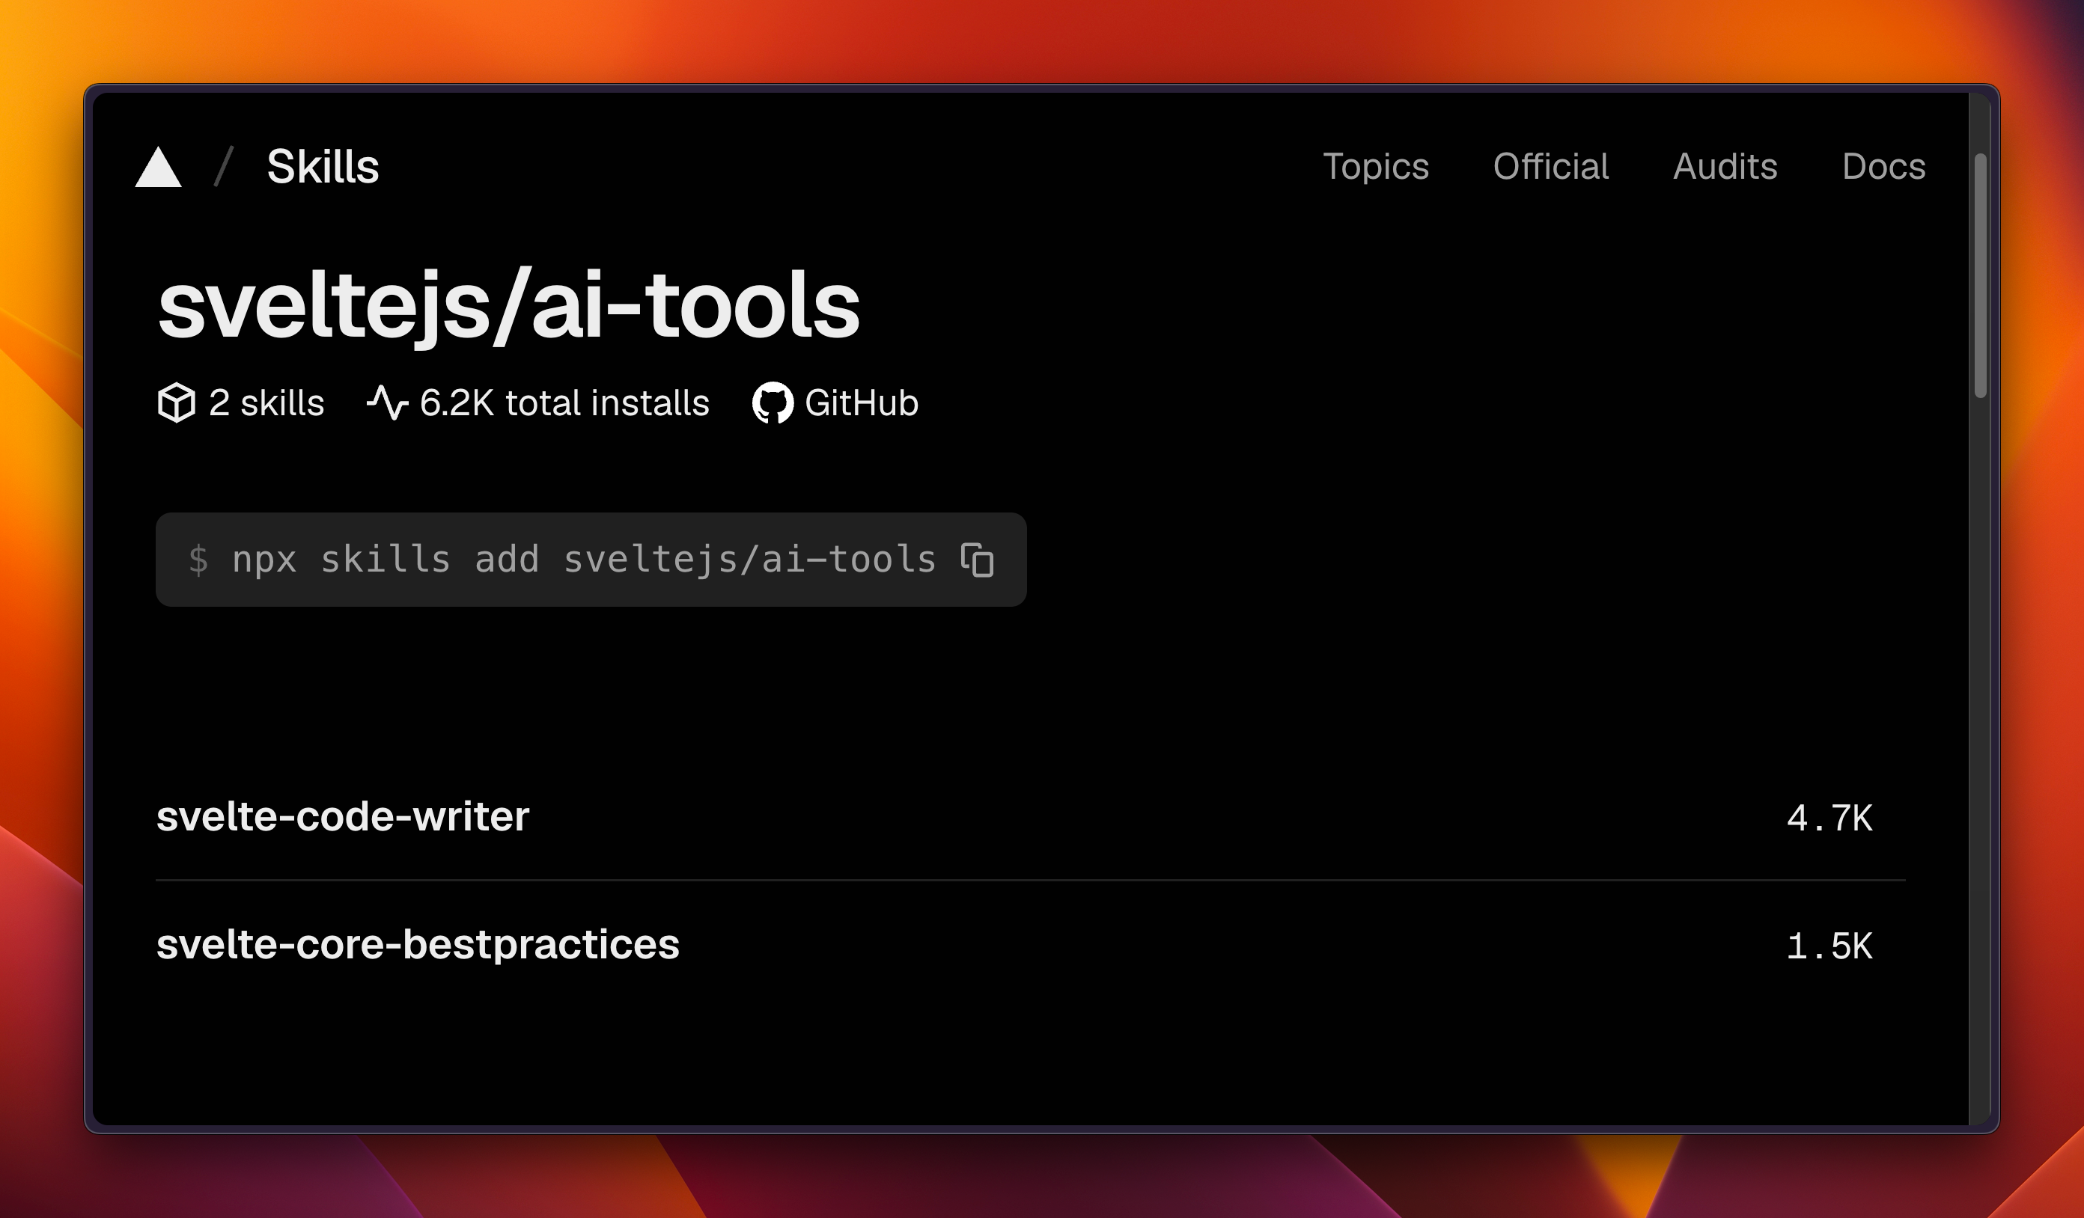
Task: Open the svelte-code-writer skill
Action: pos(342,817)
